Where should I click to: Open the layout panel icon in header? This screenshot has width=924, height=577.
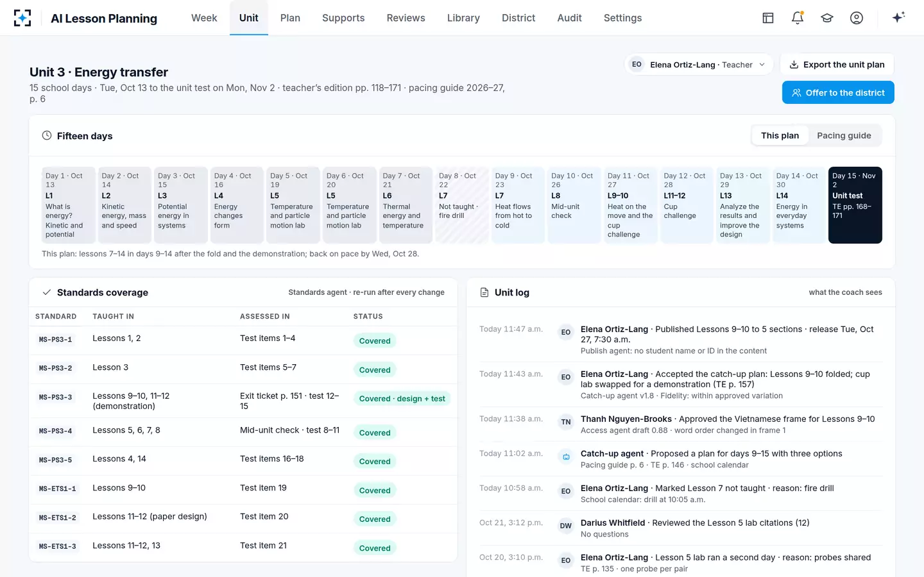tap(768, 18)
